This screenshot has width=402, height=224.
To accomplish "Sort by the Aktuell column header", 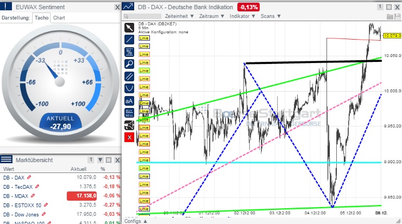I will (x=78, y=169).
